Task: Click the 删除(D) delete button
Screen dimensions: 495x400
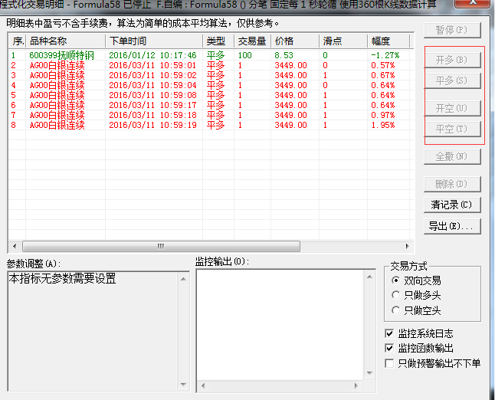Action: (452, 184)
